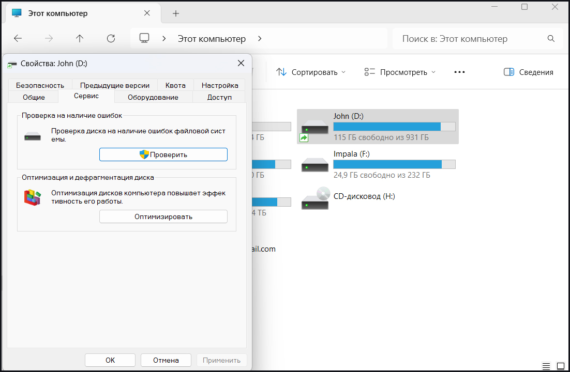Screen dimensions: 570x372
Task: Switch to large thumbnails view in status bar
Action: click(x=560, y=365)
